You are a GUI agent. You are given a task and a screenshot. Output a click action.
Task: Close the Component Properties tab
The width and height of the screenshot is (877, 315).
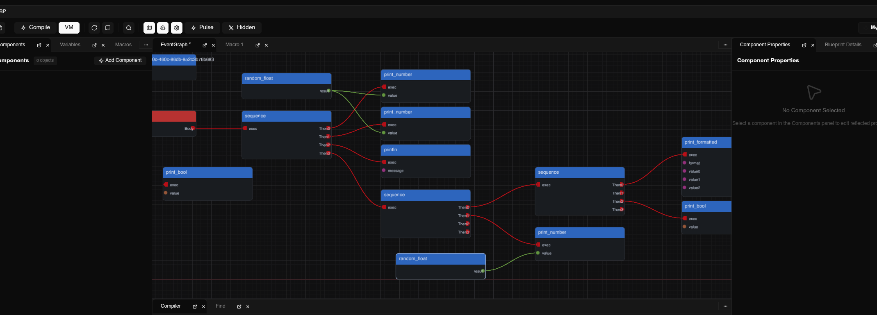pyautogui.click(x=813, y=45)
